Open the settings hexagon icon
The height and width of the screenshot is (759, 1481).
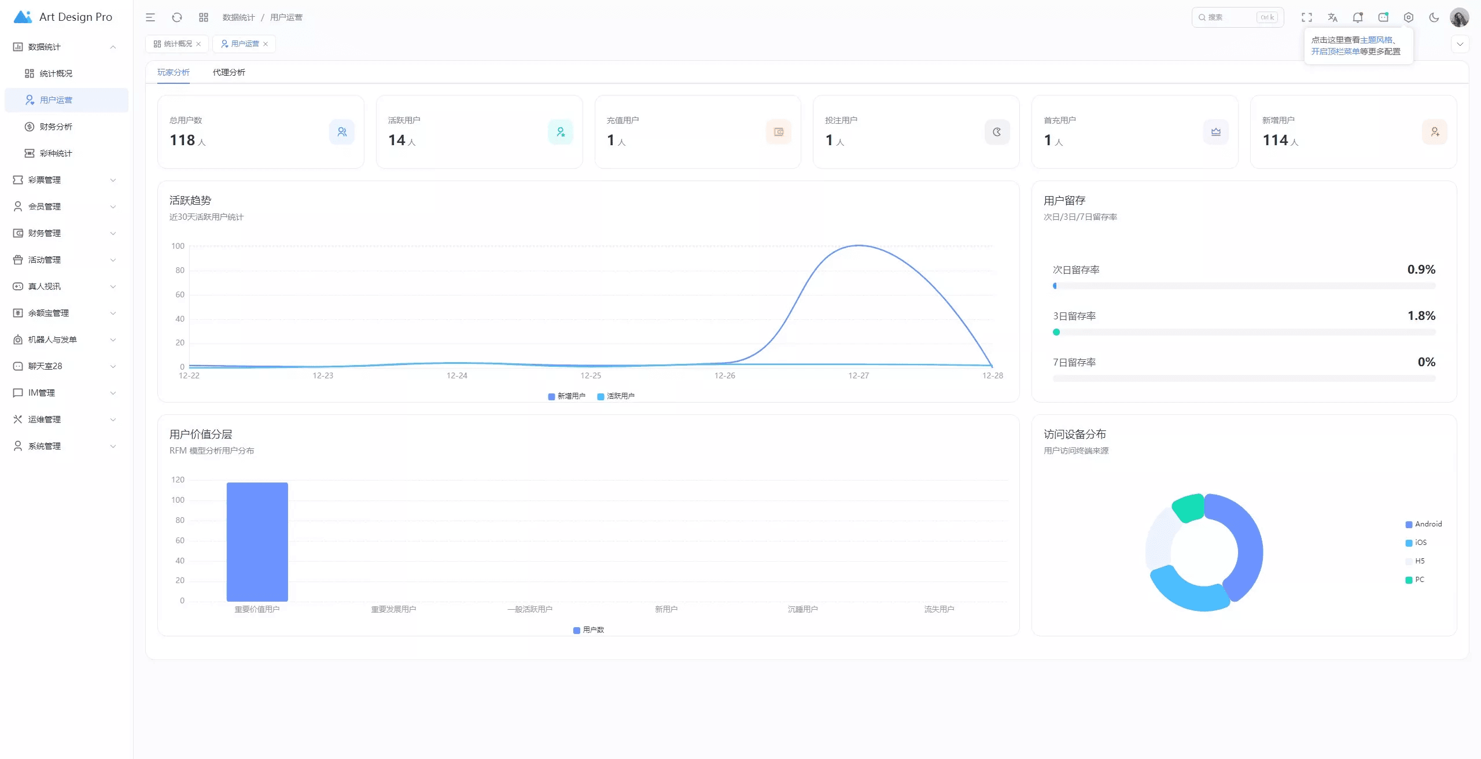pos(1409,17)
